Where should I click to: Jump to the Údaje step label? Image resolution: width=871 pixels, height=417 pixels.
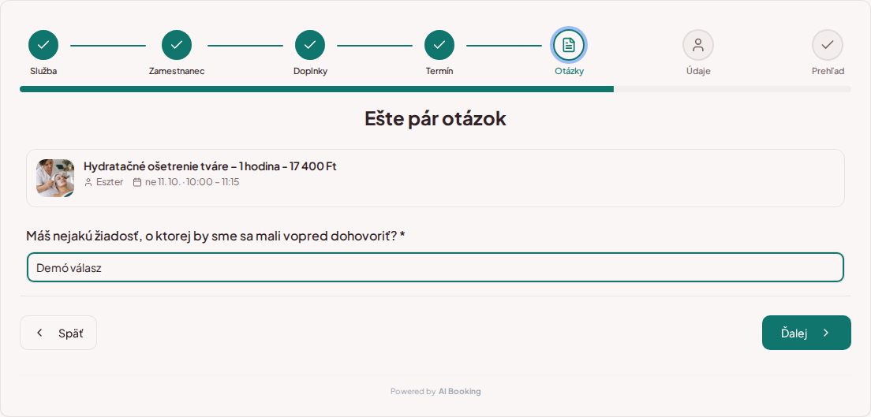(698, 71)
